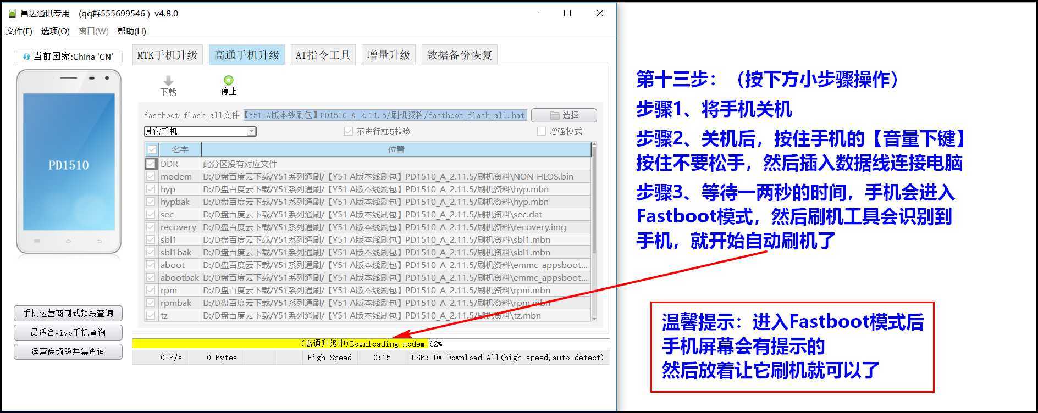
Task: Toggle the hyp partition checkbox
Action: [151, 189]
